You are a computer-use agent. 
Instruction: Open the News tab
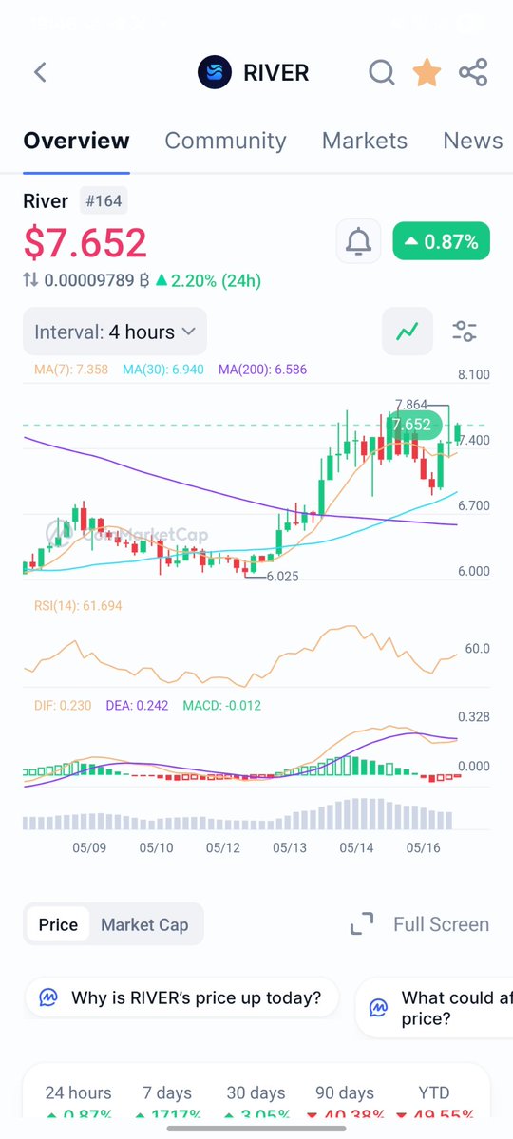point(473,141)
